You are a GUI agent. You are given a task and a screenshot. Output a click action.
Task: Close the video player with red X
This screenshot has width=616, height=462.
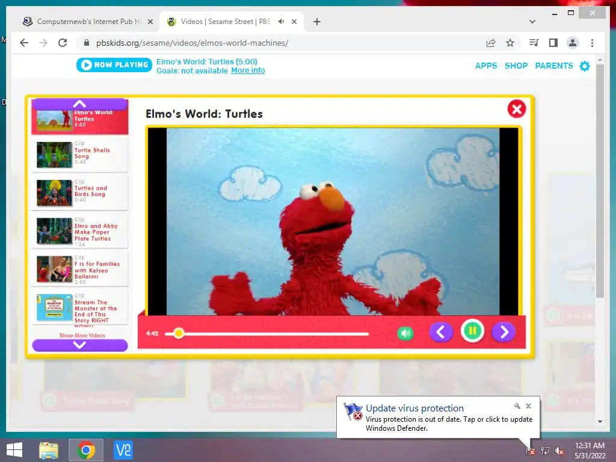click(x=517, y=109)
